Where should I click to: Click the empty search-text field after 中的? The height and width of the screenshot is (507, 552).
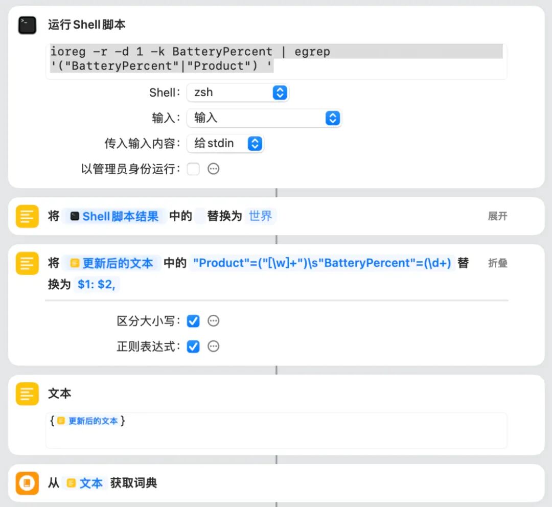click(199, 216)
